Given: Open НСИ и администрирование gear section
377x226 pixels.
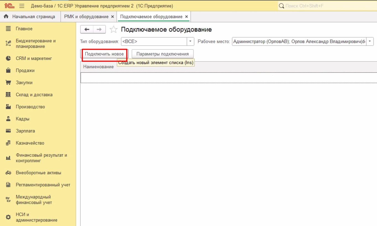Looking at the screenshot, I should coord(36,217).
